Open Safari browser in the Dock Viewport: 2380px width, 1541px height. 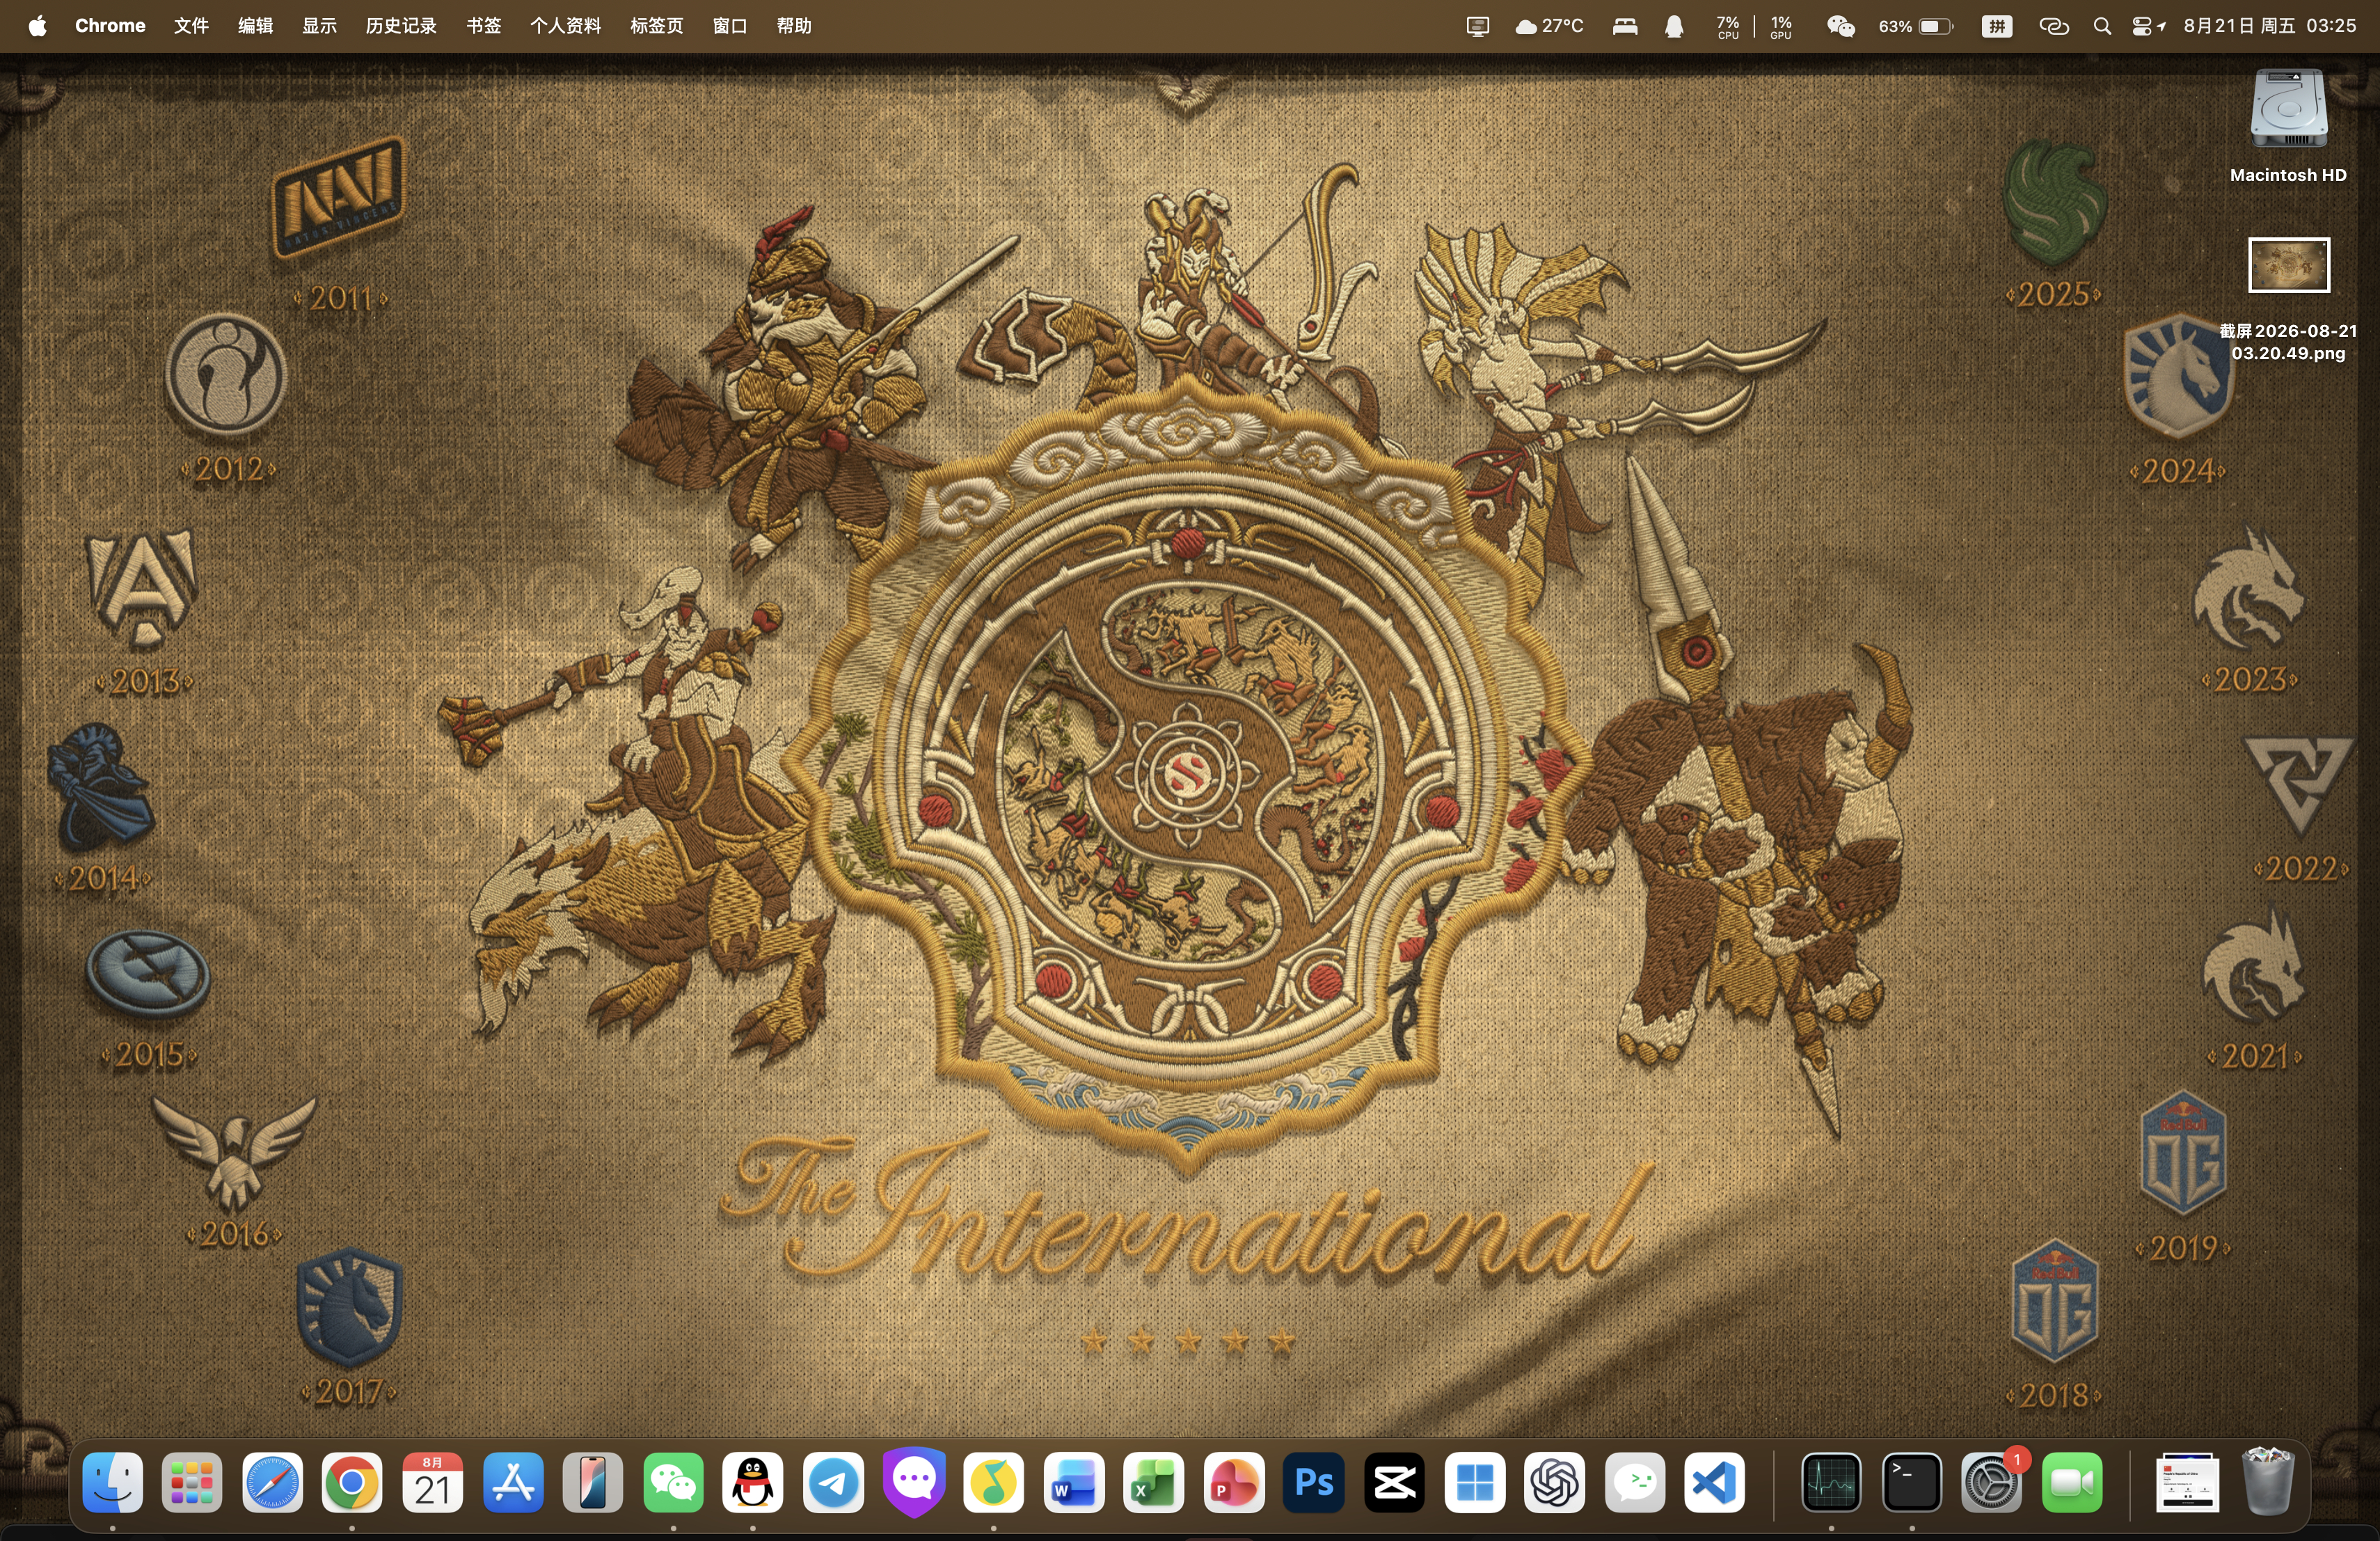tap(272, 1482)
